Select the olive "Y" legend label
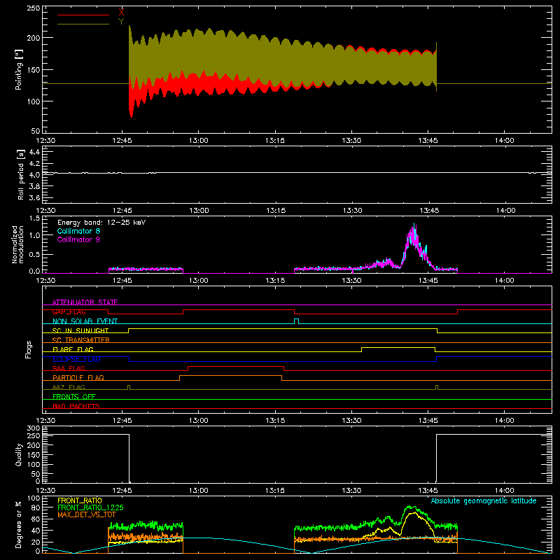The image size is (560, 560). click(121, 22)
